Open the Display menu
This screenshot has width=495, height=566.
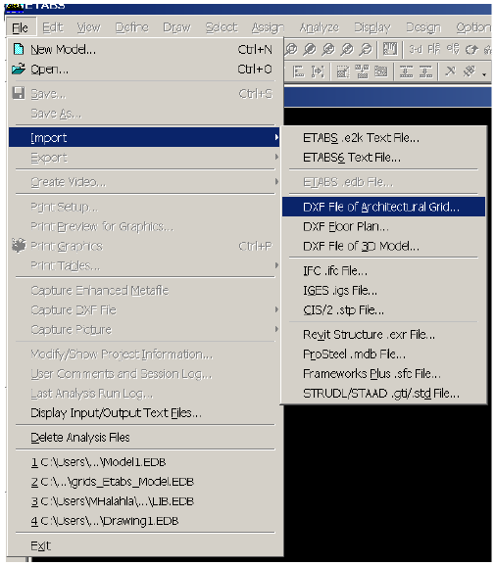372,27
